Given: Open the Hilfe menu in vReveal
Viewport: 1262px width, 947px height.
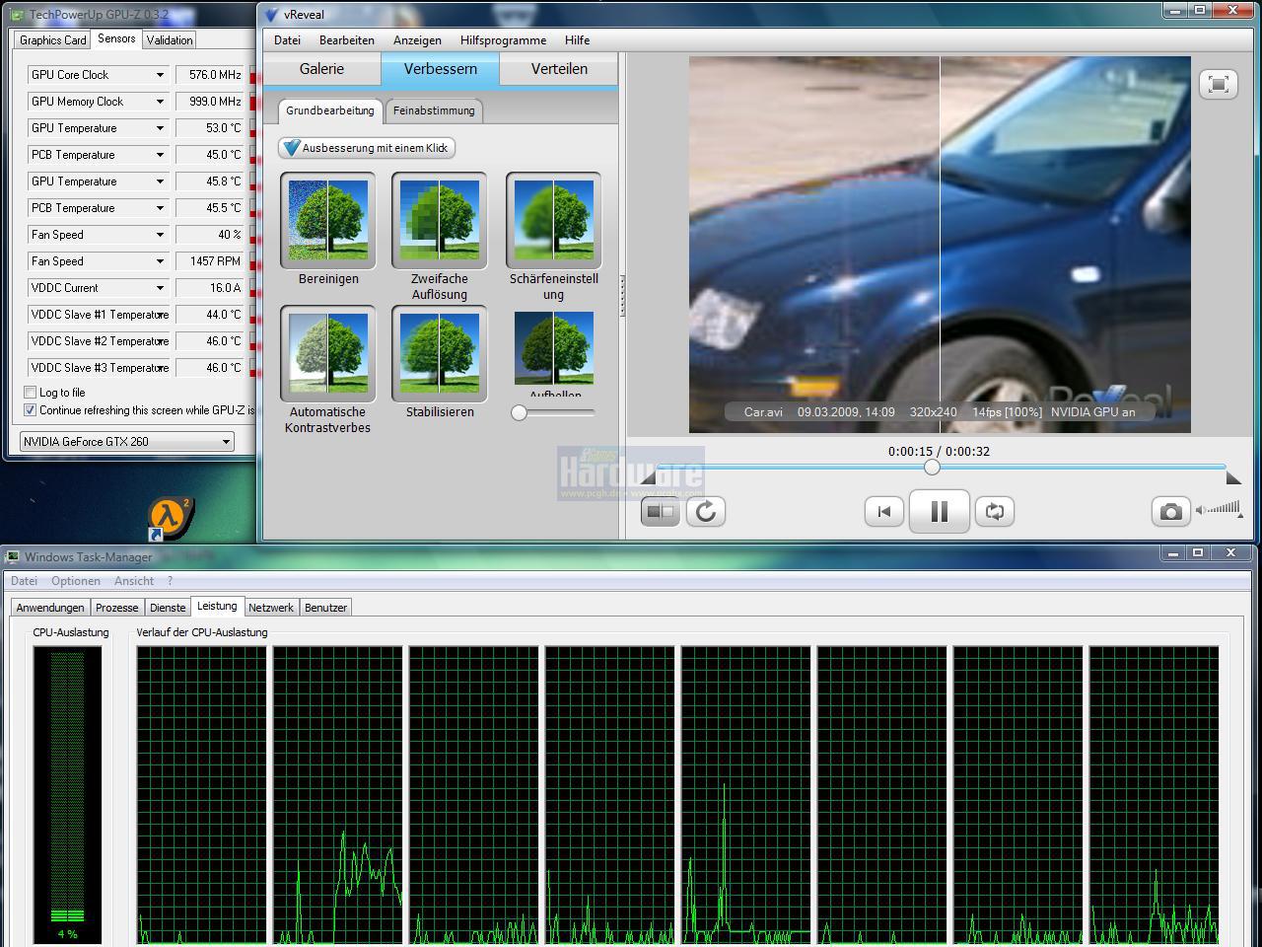Looking at the screenshot, I should point(578,40).
